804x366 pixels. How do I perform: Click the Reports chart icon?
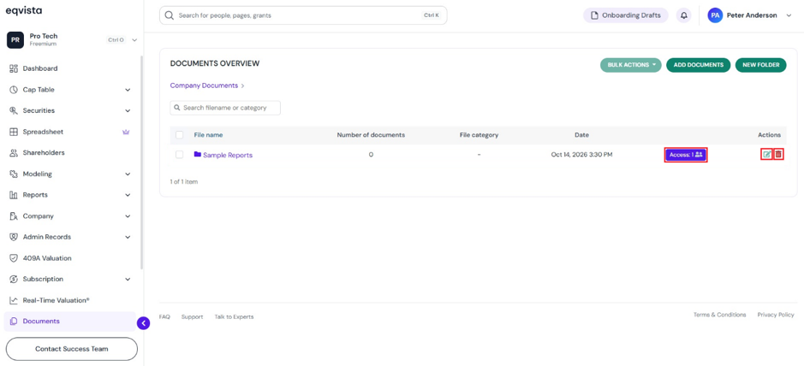click(x=14, y=195)
